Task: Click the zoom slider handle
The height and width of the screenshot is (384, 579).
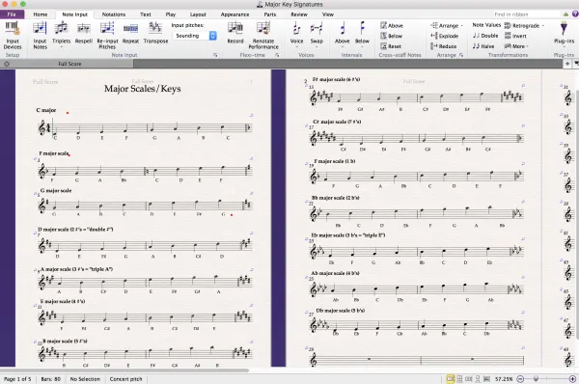Action: coord(536,378)
